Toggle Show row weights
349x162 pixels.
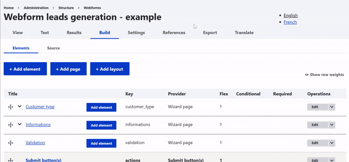pyautogui.click(x=325, y=75)
